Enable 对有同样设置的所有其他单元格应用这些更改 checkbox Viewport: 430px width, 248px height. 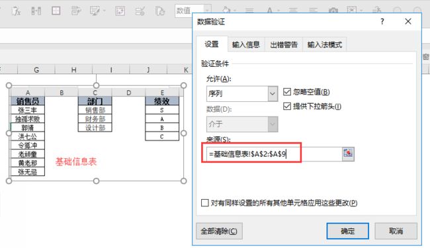coord(205,203)
